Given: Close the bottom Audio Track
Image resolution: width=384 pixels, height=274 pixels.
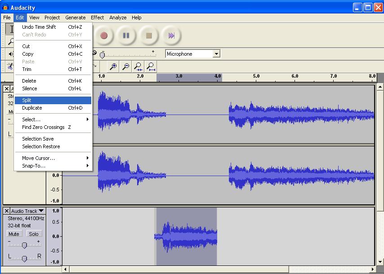Looking at the screenshot, I should [6, 211].
